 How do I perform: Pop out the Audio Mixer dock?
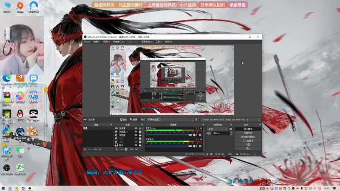203,125
